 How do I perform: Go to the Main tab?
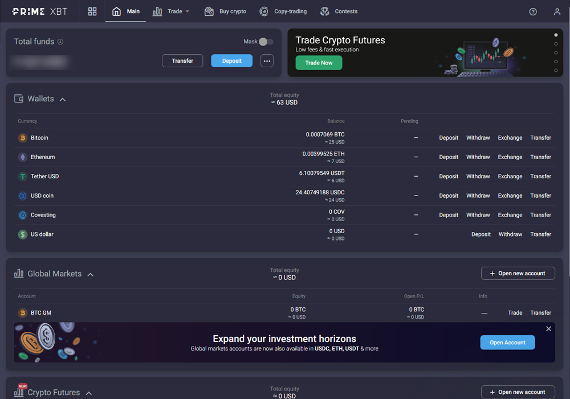coord(125,11)
